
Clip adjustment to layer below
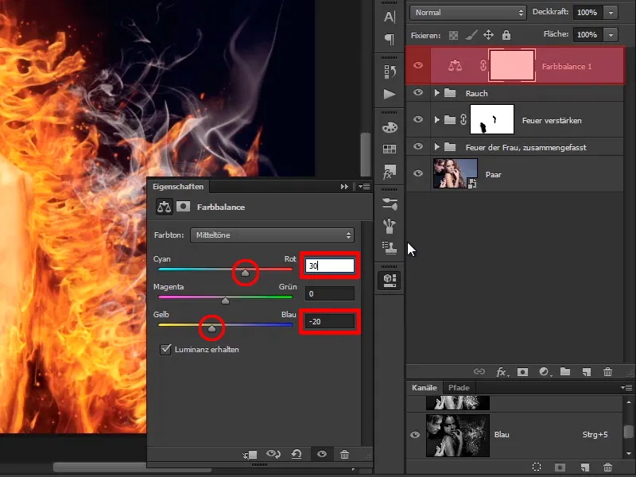tap(250, 455)
